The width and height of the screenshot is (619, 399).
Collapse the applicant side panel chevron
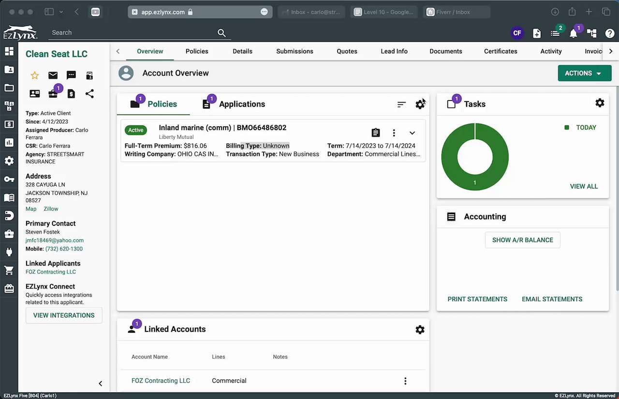coord(101,384)
